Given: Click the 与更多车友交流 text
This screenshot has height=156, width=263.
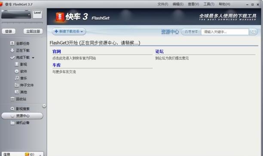Looking at the screenshot, I should click(x=64, y=72).
